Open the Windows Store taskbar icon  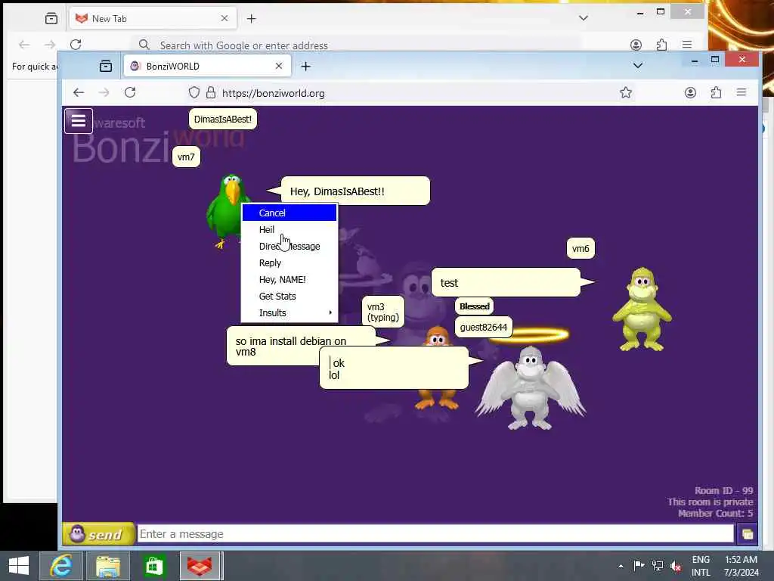tap(154, 566)
